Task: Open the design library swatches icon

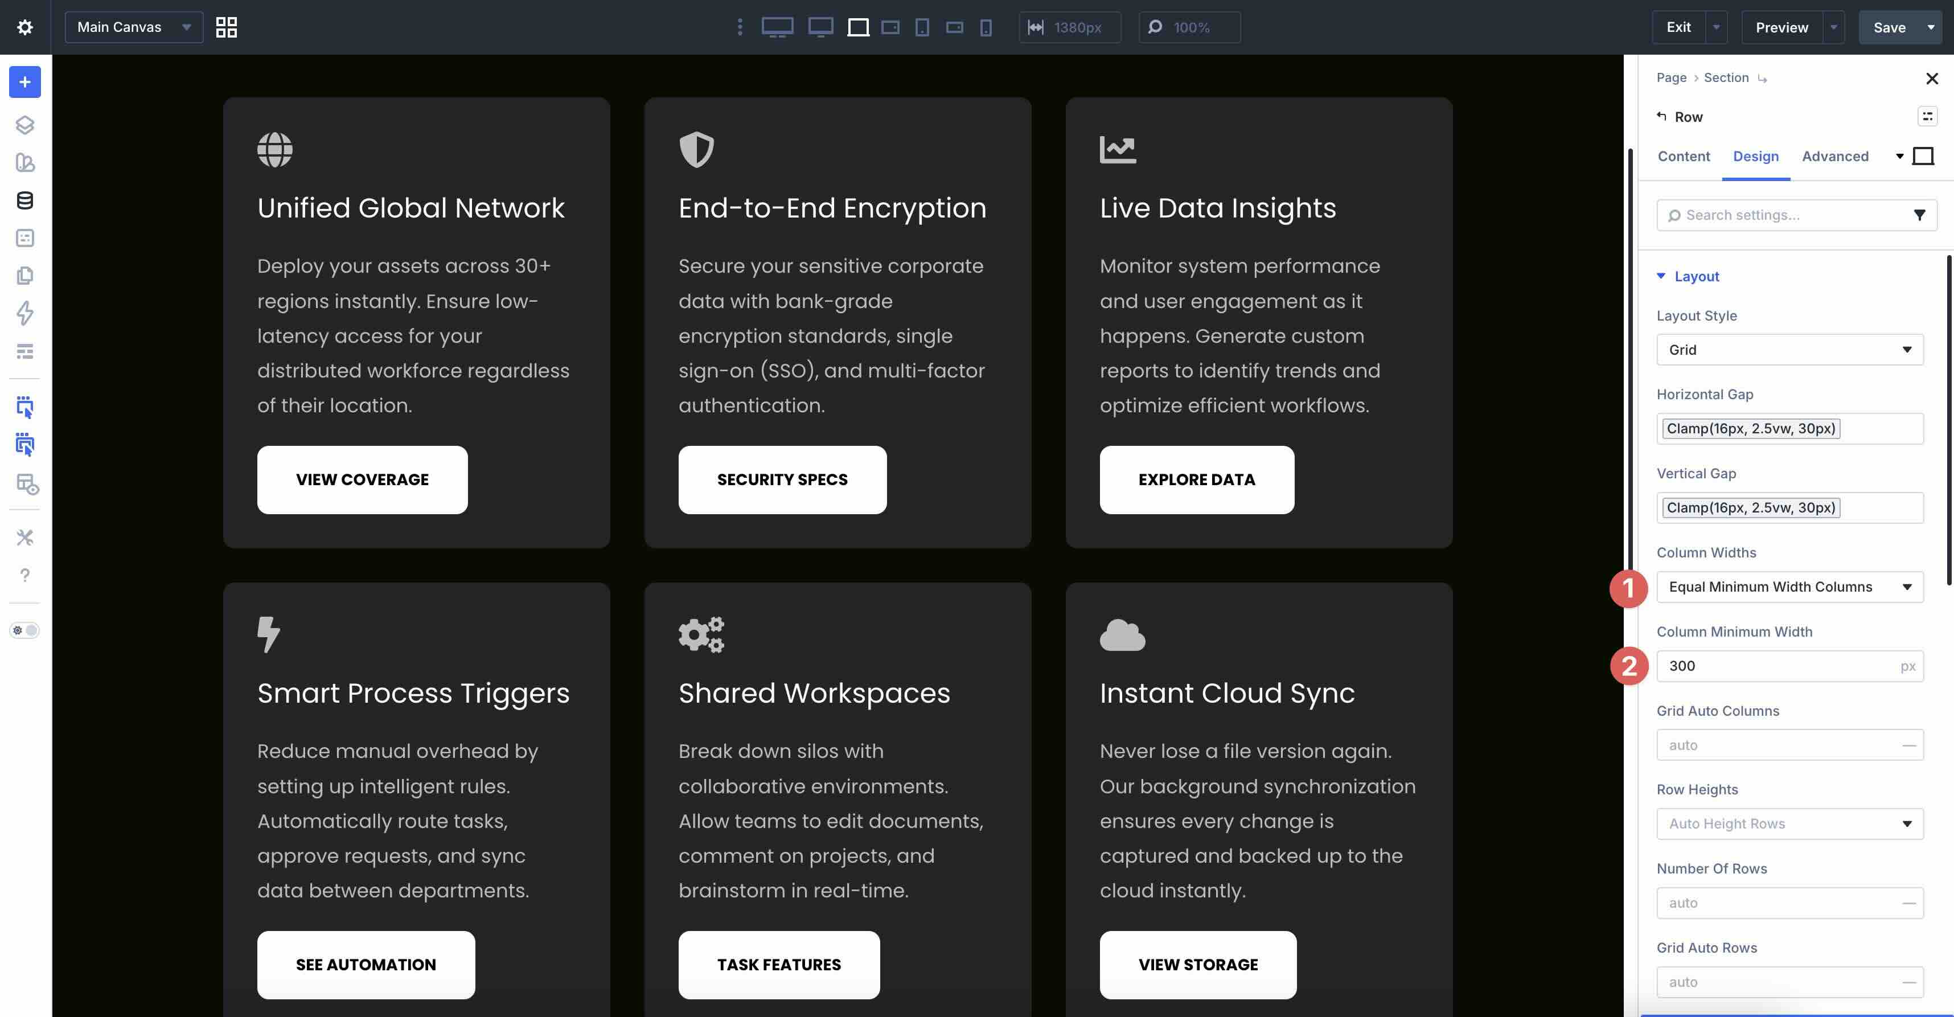Action: [x=25, y=163]
